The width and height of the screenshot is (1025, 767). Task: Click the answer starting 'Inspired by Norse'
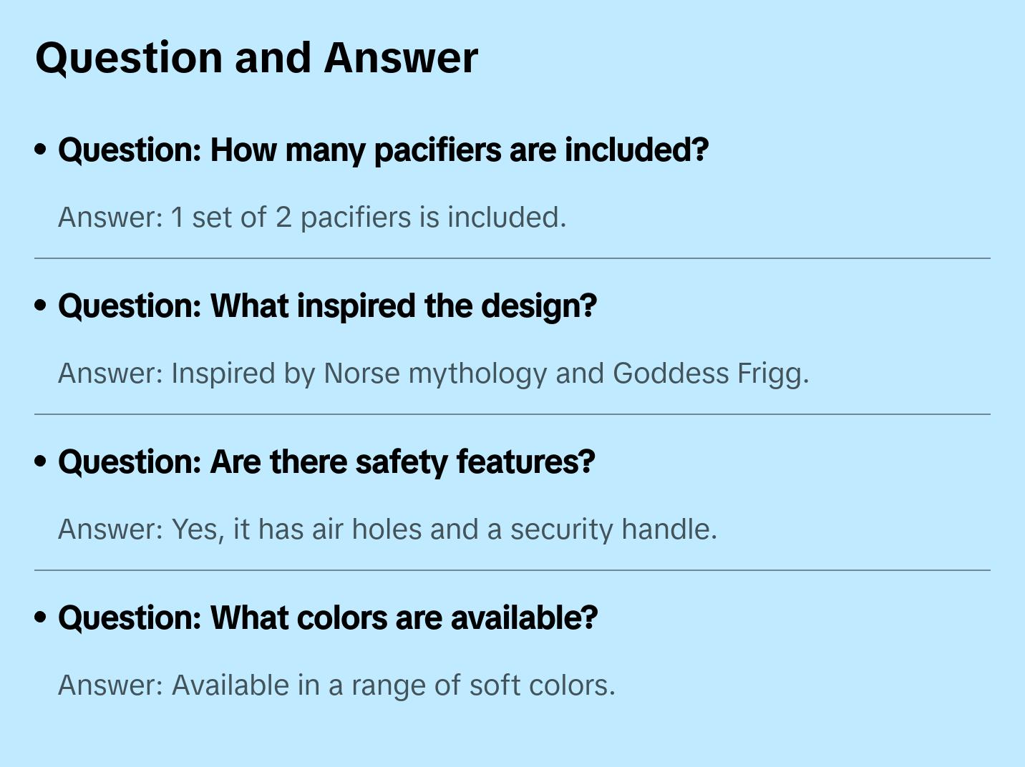(433, 373)
